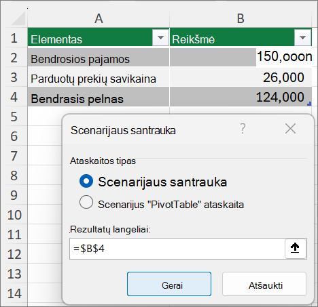Select the 26,000 value cell

click(x=241, y=77)
